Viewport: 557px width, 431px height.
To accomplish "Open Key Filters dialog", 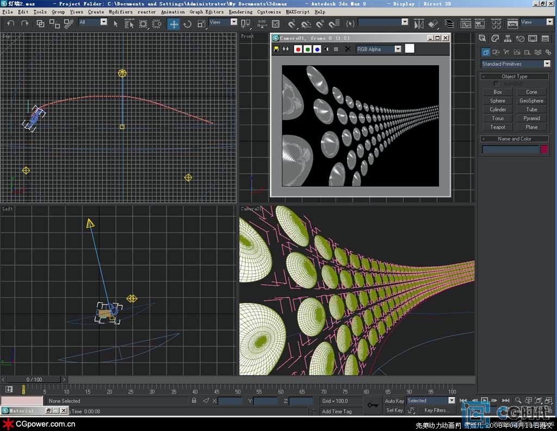I will coord(436,410).
